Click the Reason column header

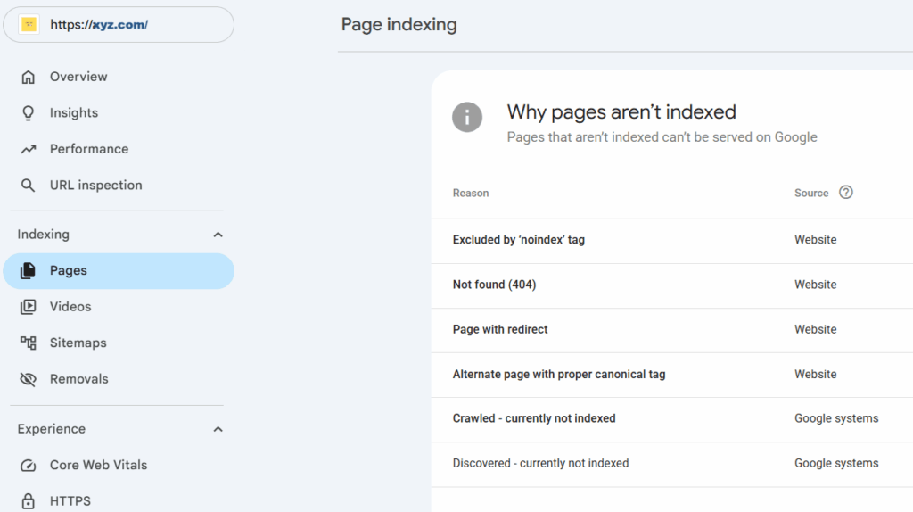click(x=471, y=193)
